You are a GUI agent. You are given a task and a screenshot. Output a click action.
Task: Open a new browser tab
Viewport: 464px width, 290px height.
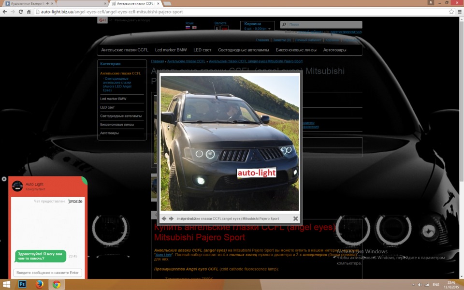click(167, 3)
